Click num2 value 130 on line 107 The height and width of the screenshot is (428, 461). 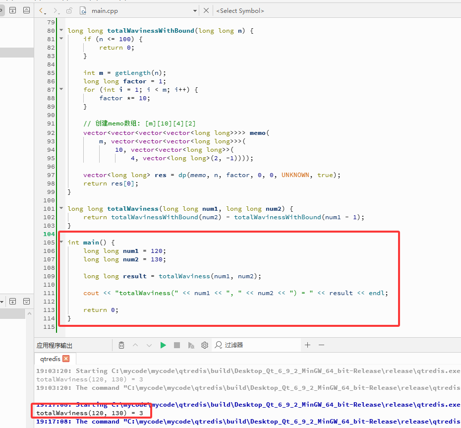coord(157,259)
